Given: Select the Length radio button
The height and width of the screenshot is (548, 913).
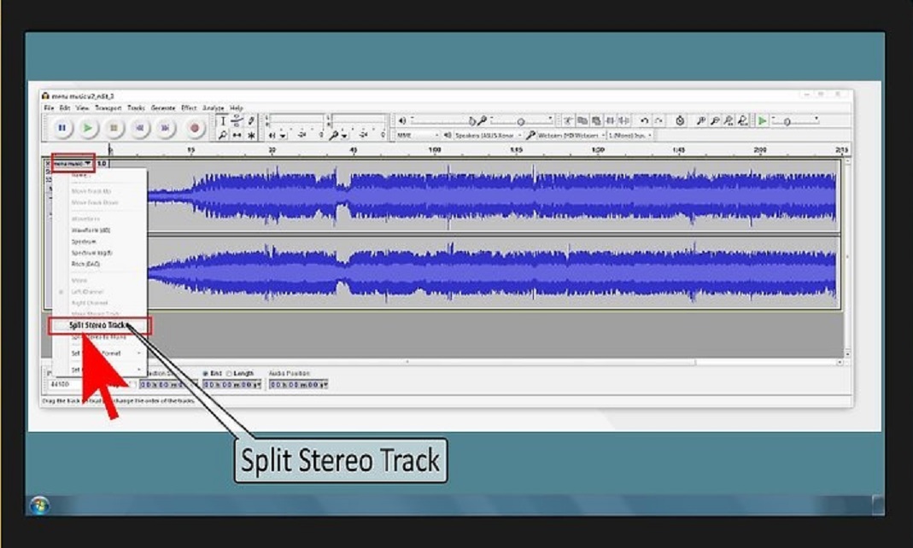Looking at the screenshot, I should click(x=229, y=374).
